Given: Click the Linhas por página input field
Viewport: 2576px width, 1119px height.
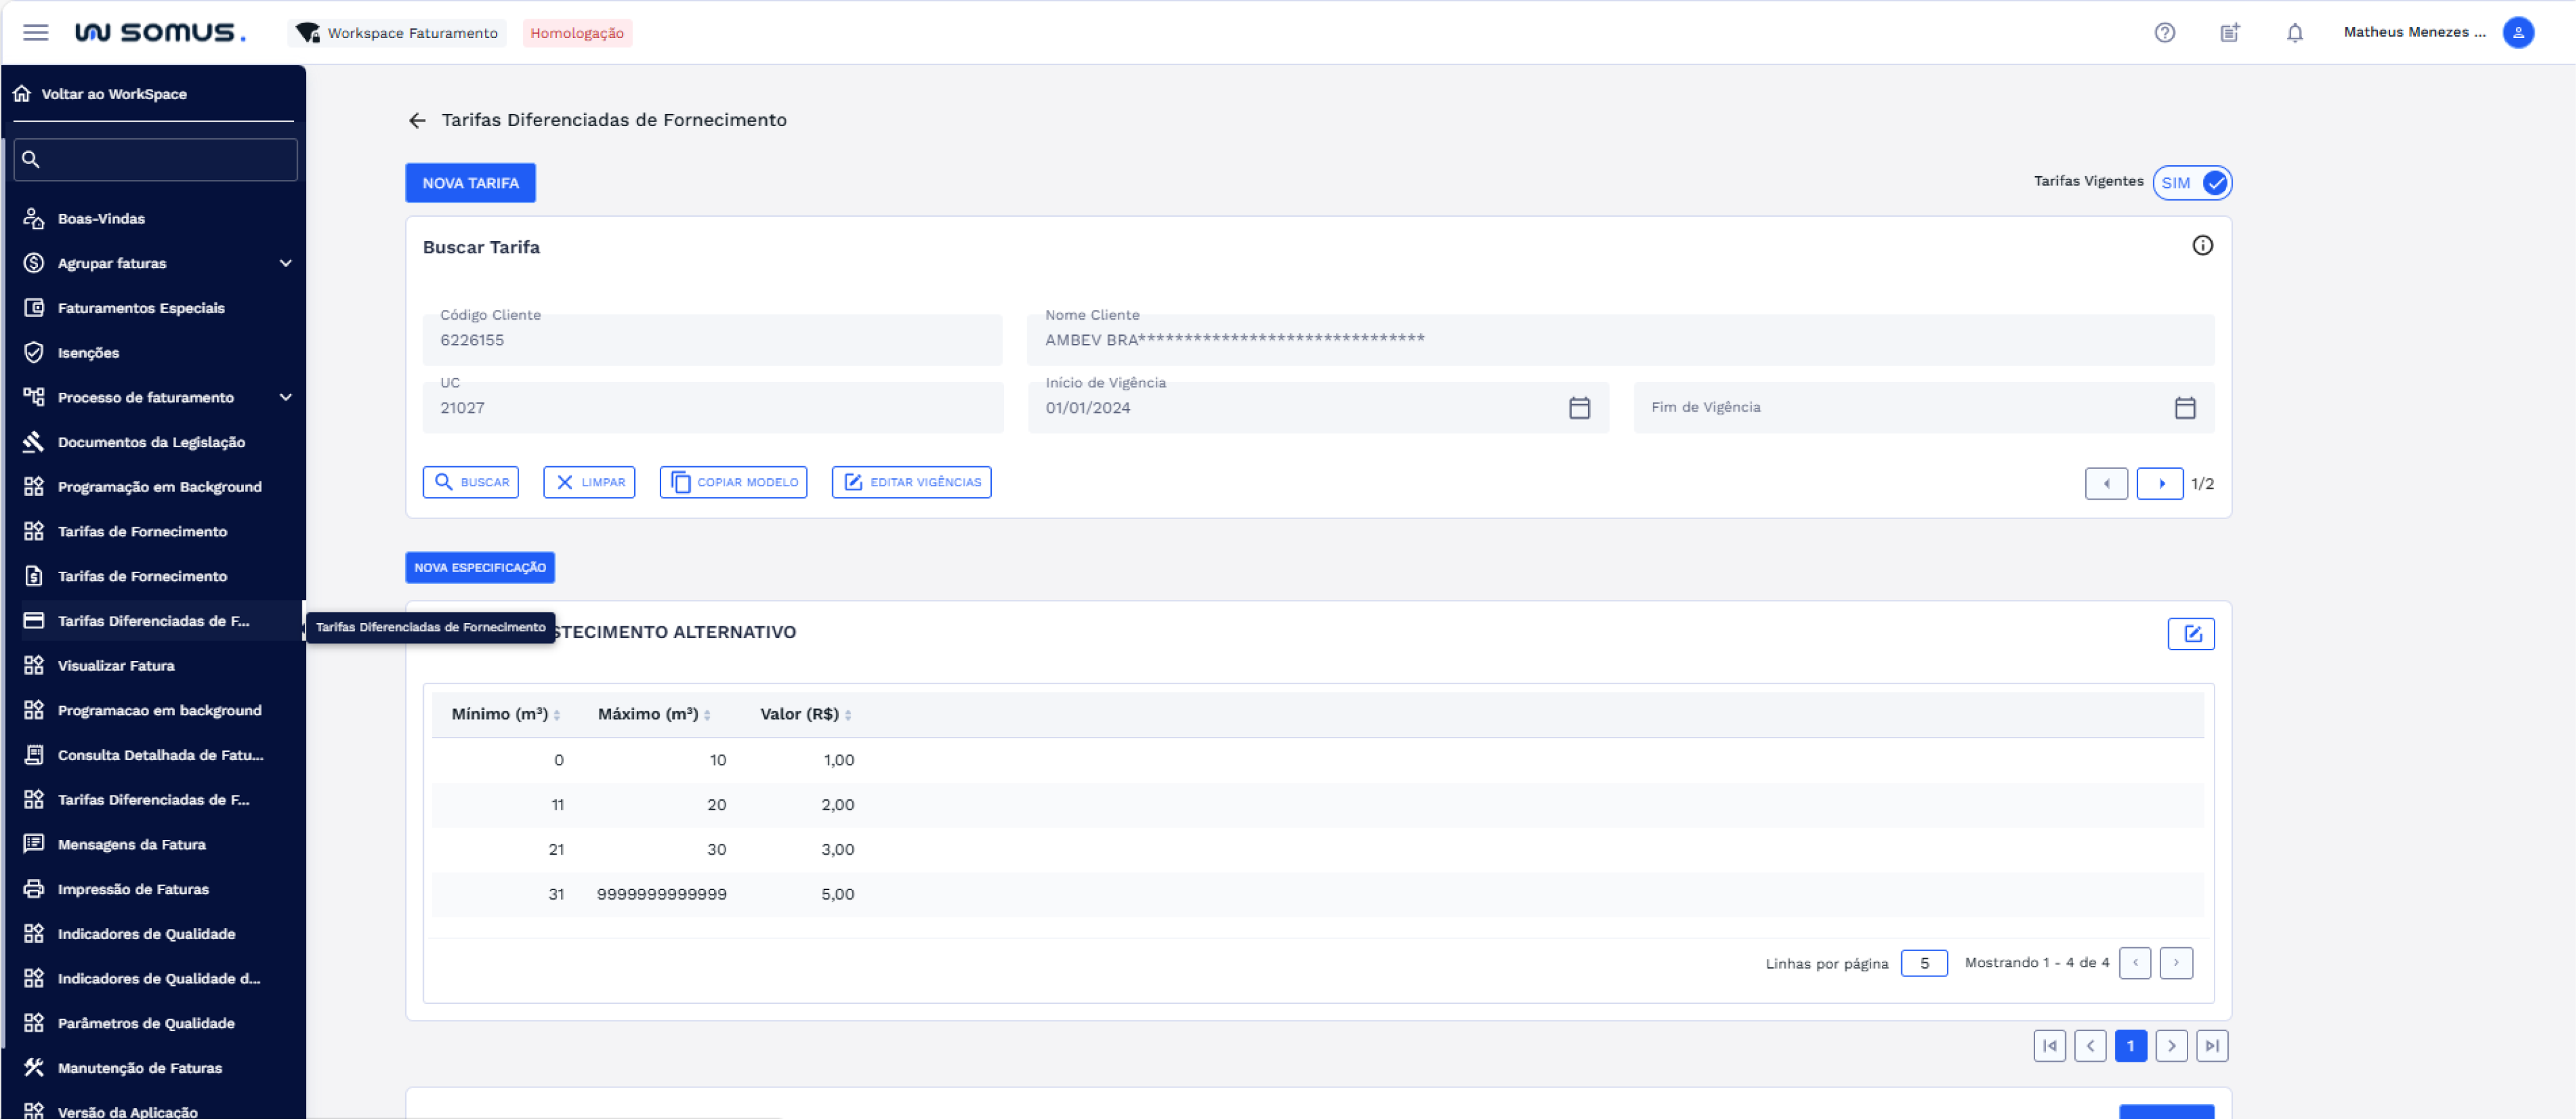Looking at the screenshot, I should click(x=1923, y=962).
